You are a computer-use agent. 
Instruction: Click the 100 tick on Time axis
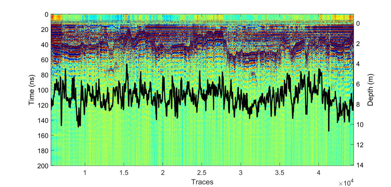tap(43, 90)
